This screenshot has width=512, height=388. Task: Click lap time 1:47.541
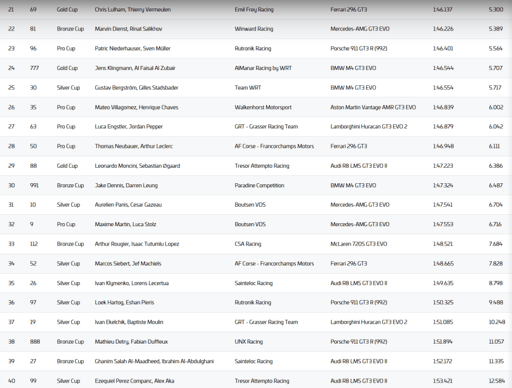[443, 204]
